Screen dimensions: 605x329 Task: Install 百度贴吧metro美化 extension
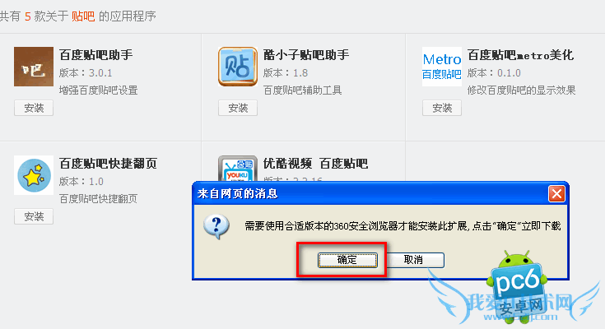click(442, 108)
